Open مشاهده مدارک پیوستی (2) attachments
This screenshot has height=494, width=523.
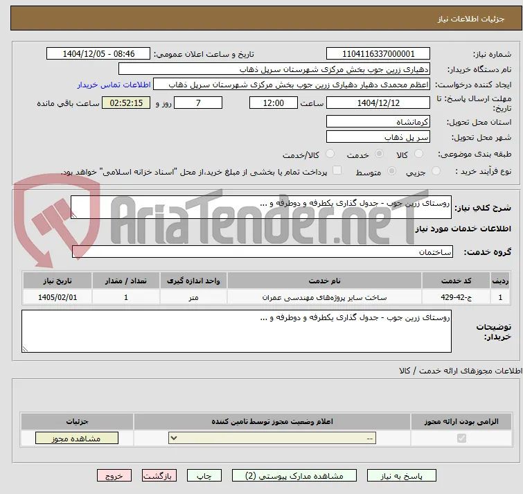click(294, 476)
